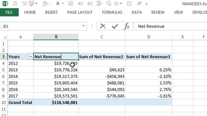The image size is (207, 116).
Task: Open the dropdown arrow beside the table pencil icon
Action: point(36,4)
